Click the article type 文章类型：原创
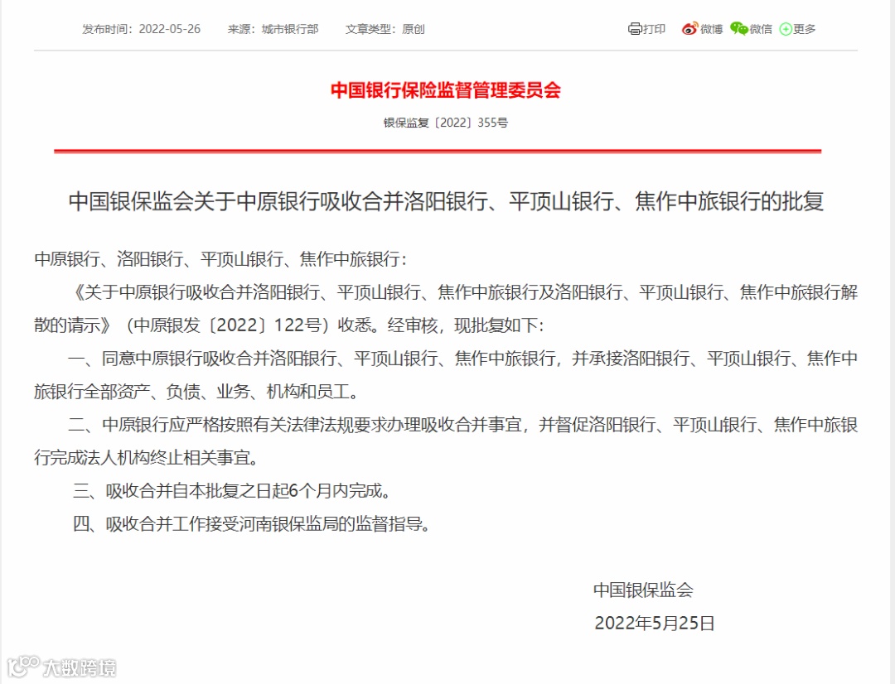This screenshot has height=684, width=895. click(385, 29)
